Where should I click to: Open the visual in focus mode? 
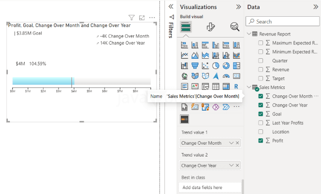click(x=142, y=18)
